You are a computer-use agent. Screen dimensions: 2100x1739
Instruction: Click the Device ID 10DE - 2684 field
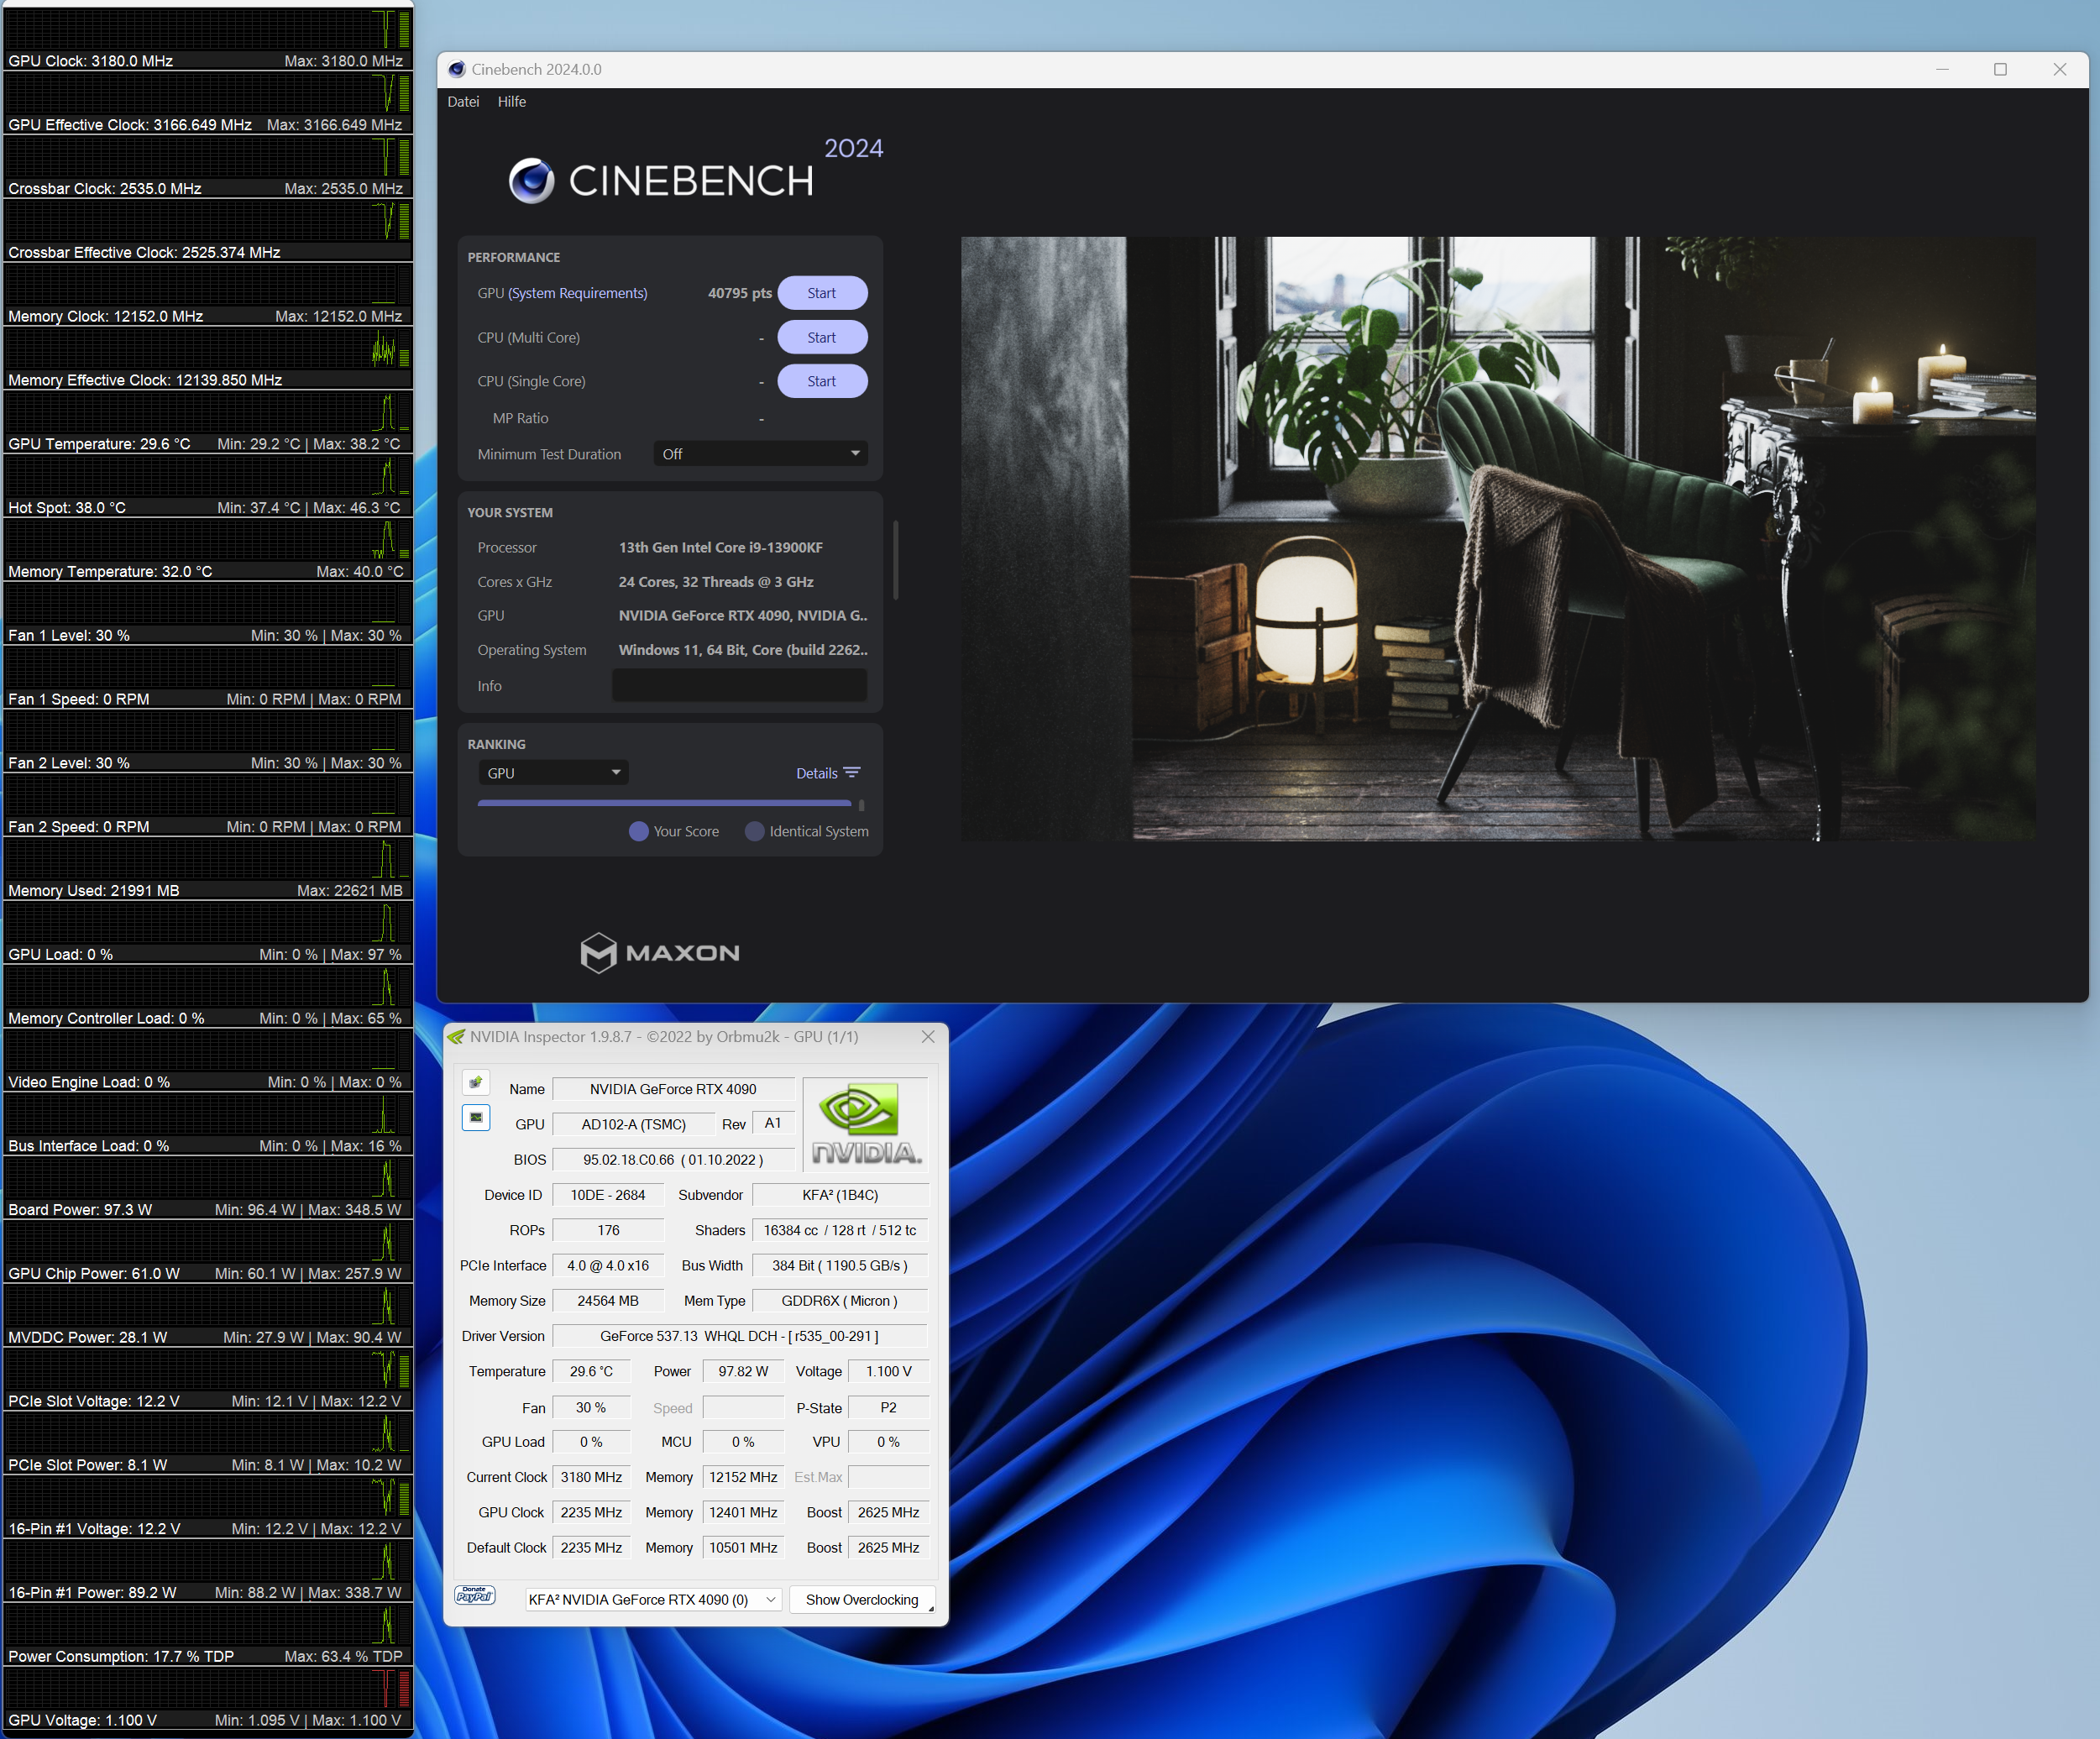click(x=608, y=1195)
